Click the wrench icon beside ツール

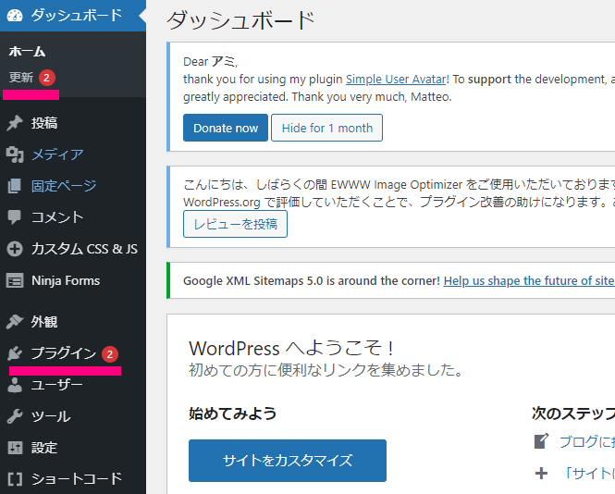point(15,416)
